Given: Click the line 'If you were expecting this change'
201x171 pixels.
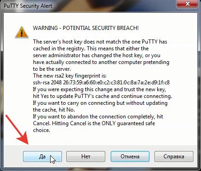Looking at the screenshot, I should [99, 89].
